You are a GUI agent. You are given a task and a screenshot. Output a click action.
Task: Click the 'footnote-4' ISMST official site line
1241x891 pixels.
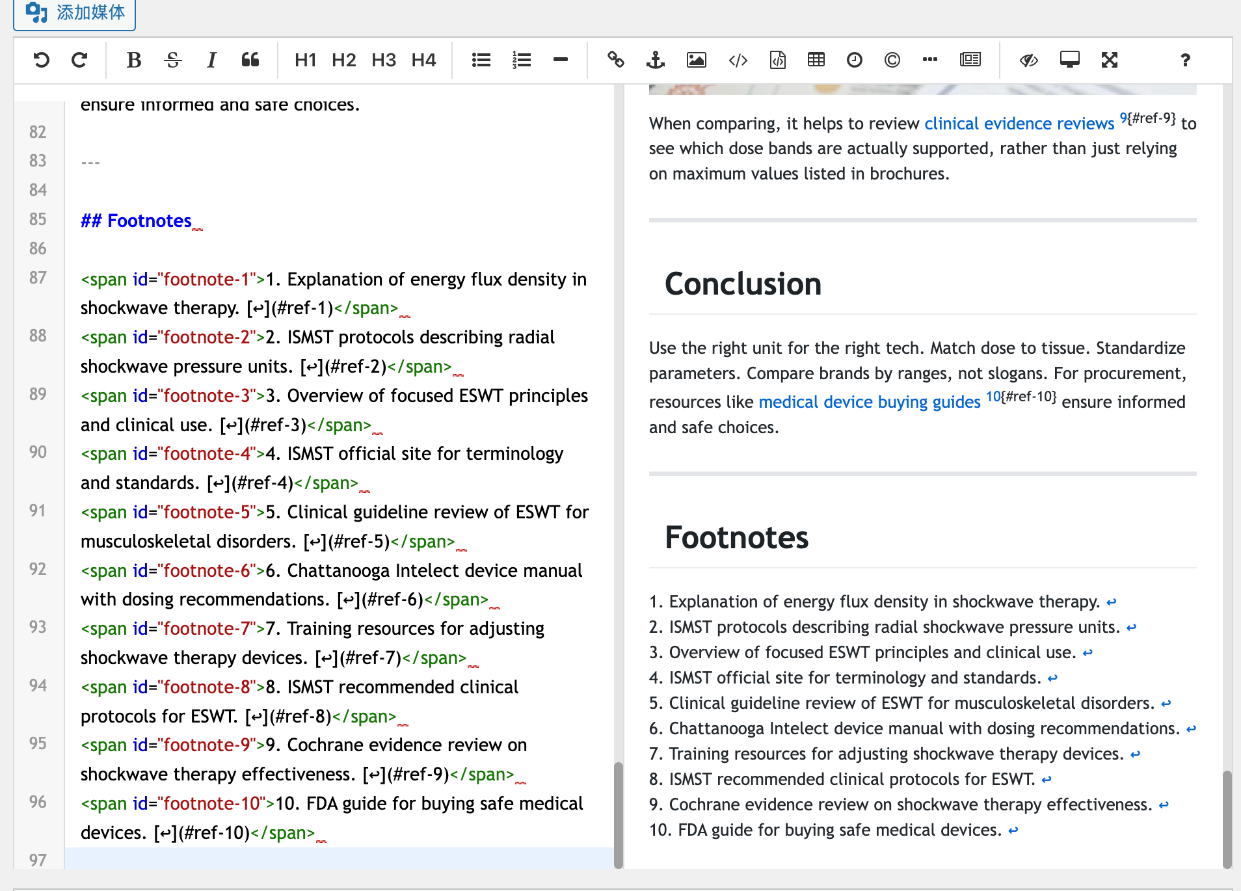point(322,468)
